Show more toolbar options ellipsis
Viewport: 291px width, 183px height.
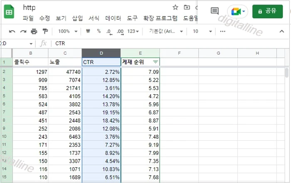(222, 31)
